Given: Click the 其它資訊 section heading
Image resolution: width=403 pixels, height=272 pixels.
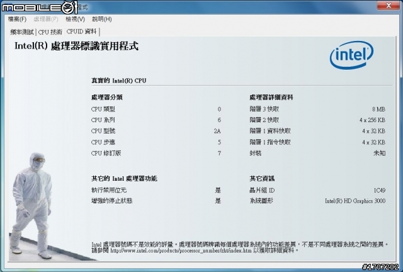Looking at the screenshot, I should pyautogui.click(x=262, y=179).
